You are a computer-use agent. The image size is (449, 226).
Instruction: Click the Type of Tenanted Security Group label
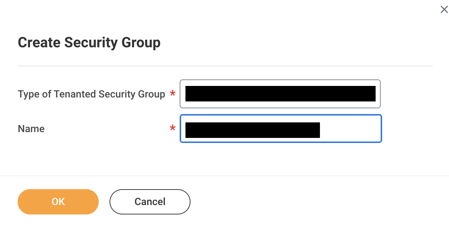91,94
